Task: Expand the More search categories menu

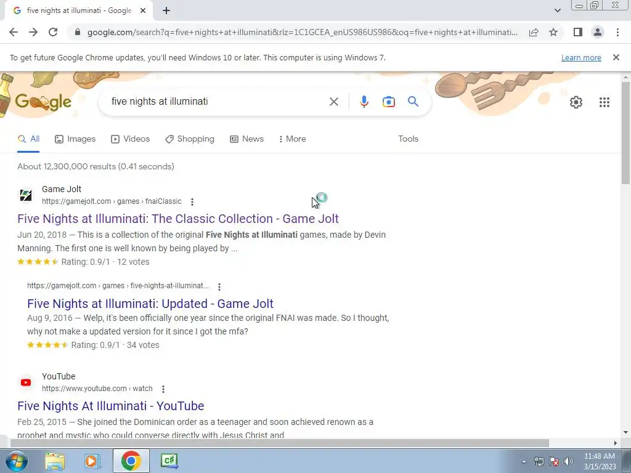Action: point(293,139)
